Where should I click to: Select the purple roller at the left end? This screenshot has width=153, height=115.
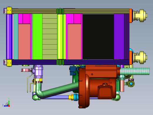(9, 37)
